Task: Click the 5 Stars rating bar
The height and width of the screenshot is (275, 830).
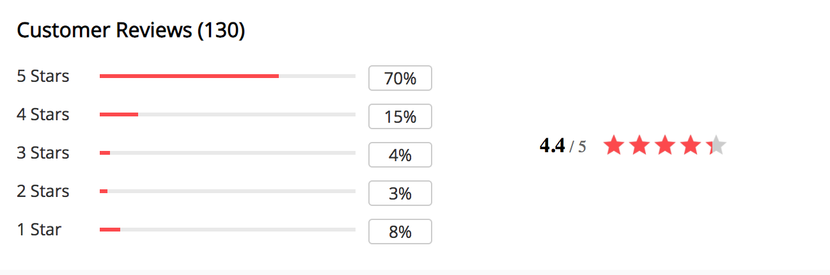Action: (x=228, y=76)
